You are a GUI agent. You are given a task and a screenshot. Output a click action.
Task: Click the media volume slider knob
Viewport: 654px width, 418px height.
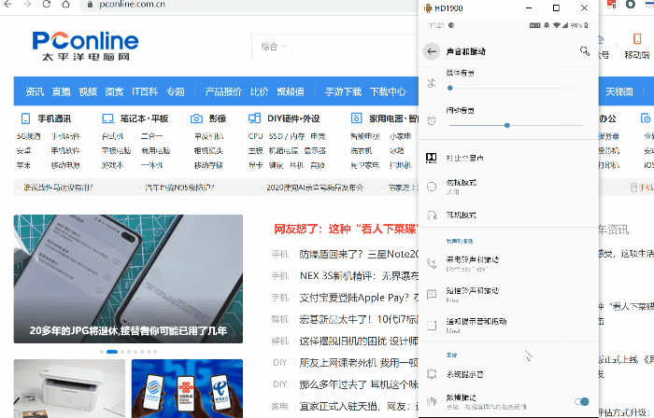(450, 88)
